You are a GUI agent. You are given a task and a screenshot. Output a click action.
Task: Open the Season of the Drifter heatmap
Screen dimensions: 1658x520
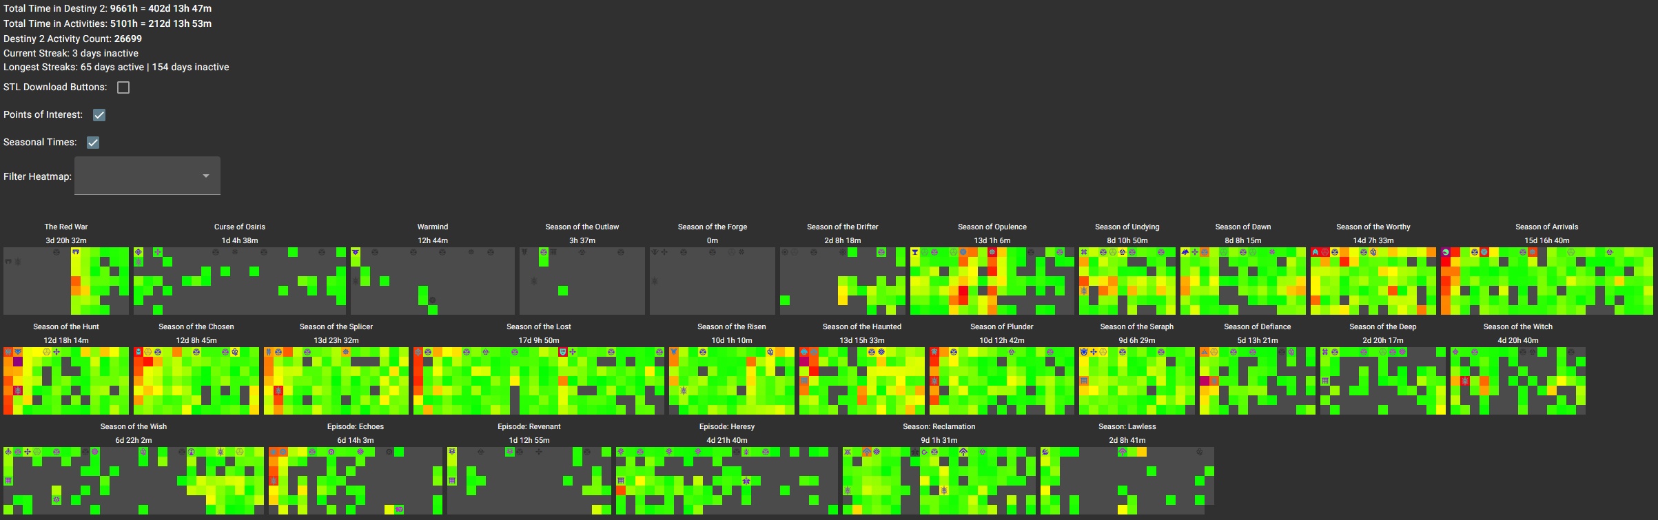click(x=843, y=281)
